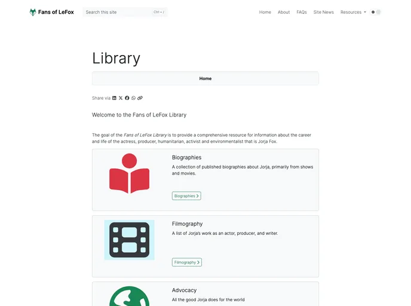Screen dimensions: 411x306
Task: Open the About page in navbar
Action: tap(284, 12)
